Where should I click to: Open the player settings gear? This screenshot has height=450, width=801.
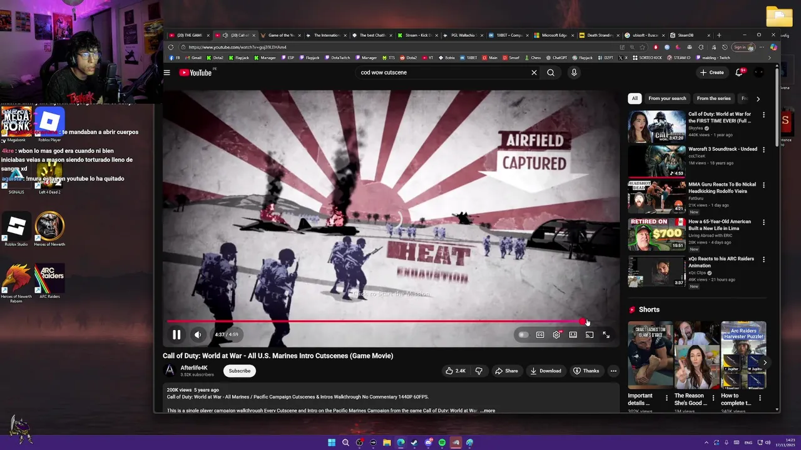556,335
